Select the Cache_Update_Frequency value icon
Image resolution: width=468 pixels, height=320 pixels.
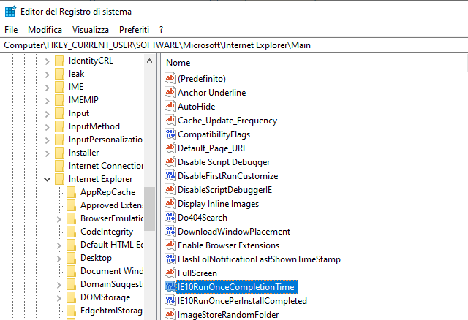(x=170, y=120)
